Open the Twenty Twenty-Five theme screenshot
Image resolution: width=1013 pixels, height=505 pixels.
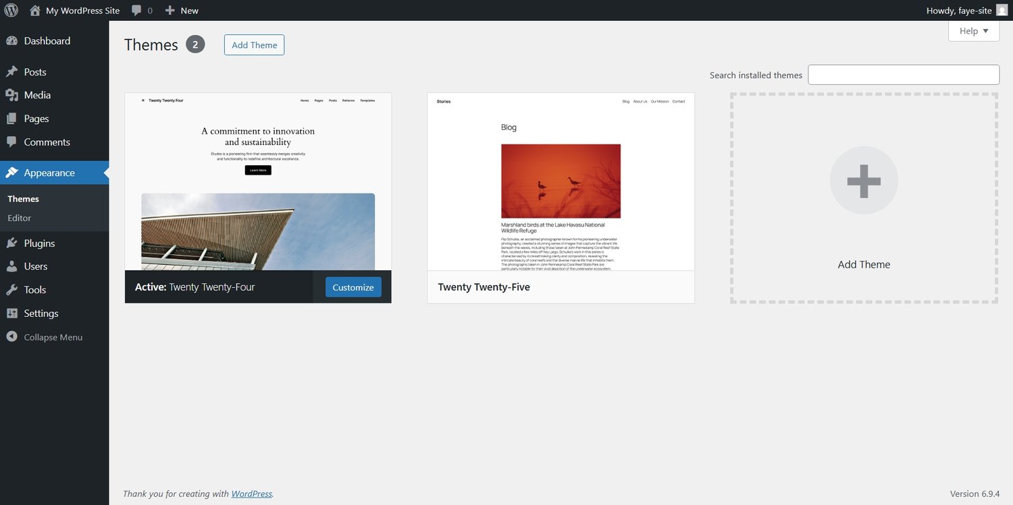coord(561,182)
